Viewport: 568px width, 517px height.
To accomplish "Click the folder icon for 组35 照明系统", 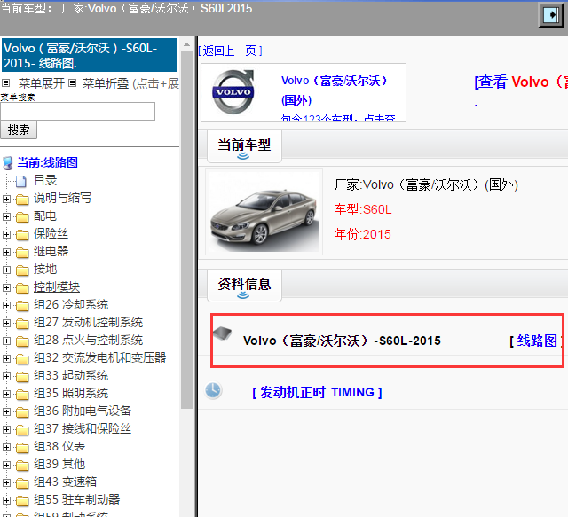I will pyautogui.click(x=22, y=395).
